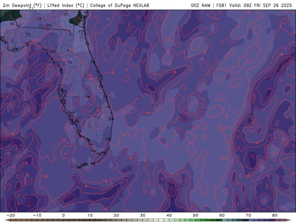
Task: Click 'College of DuPage NEXLAB' header text
Action: (x=120, y=5)
